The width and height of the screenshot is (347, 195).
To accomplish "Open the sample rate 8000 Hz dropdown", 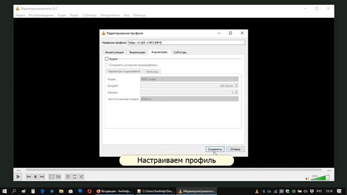I will pos(189,99).
